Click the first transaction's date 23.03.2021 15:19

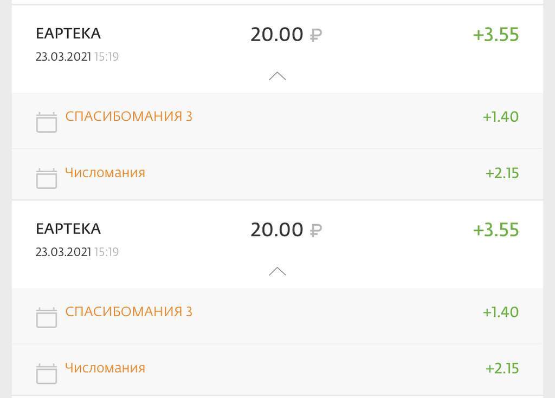click(x=77, y=57)
